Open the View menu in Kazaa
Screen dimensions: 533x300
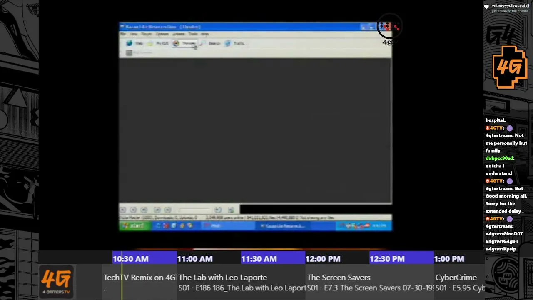pos(133,34)
